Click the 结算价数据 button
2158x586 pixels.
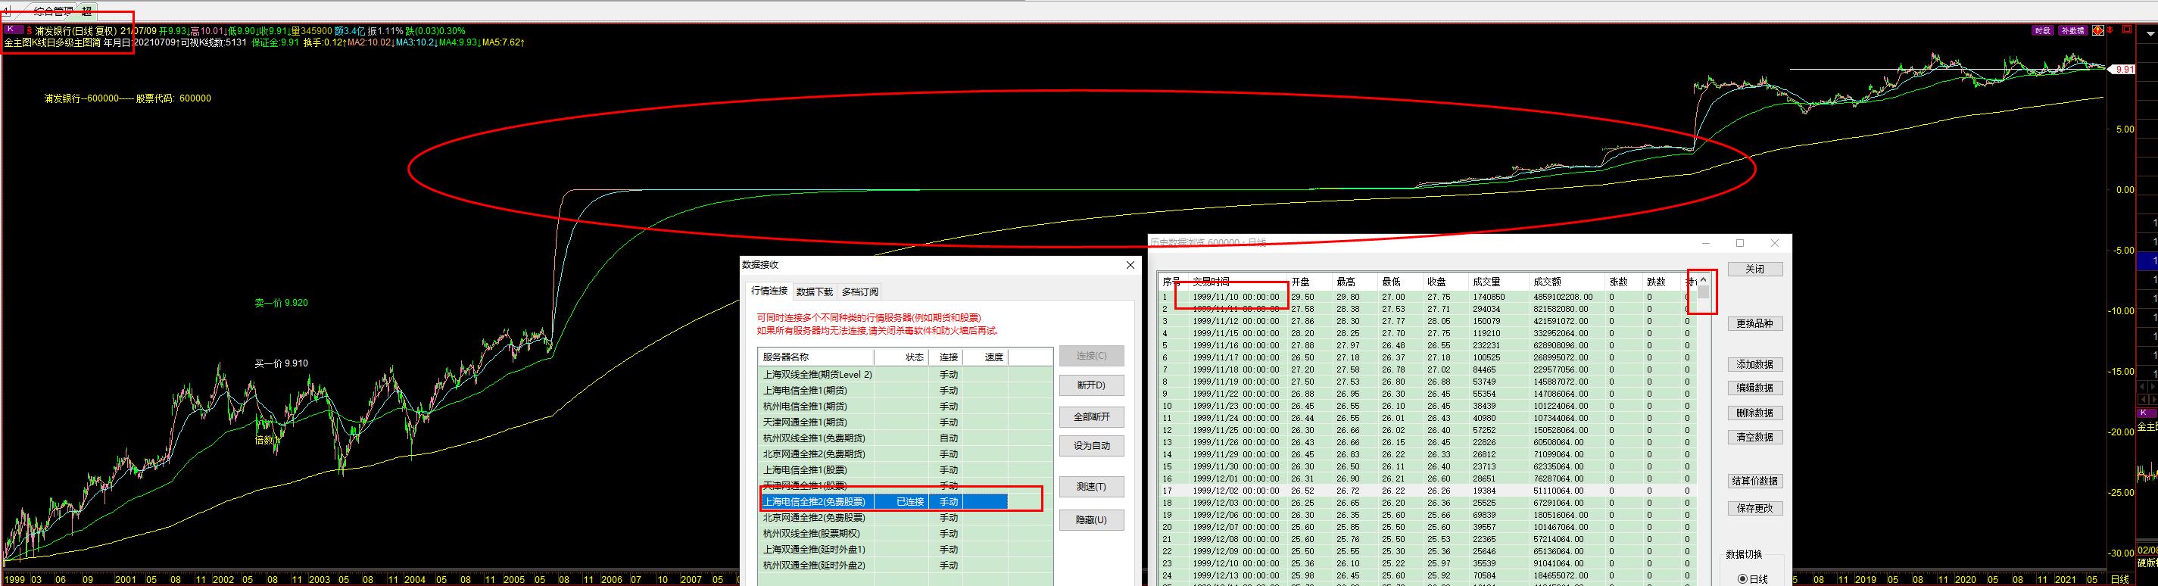[1754, 482]
